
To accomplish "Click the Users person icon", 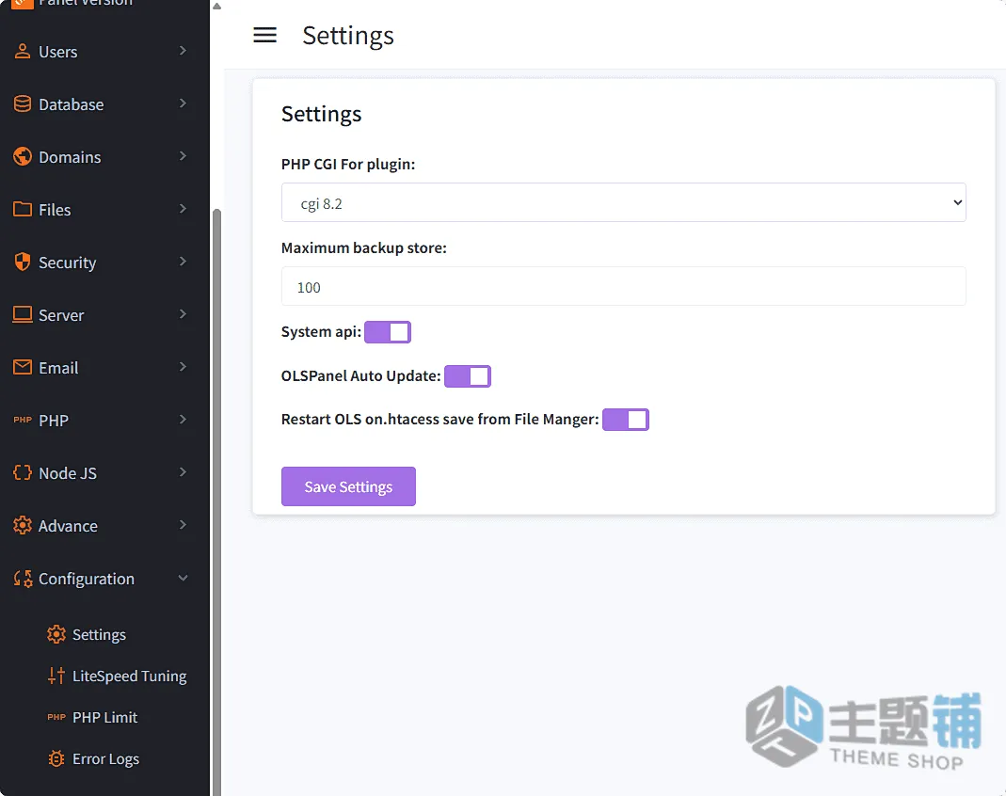I will tap(23, 52).
